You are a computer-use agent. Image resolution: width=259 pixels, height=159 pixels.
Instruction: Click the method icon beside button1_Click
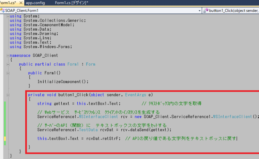pos(205,11)
